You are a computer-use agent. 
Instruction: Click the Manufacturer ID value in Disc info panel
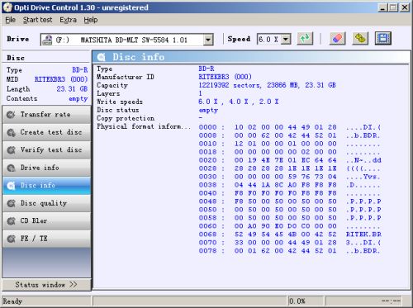(225, 77)
